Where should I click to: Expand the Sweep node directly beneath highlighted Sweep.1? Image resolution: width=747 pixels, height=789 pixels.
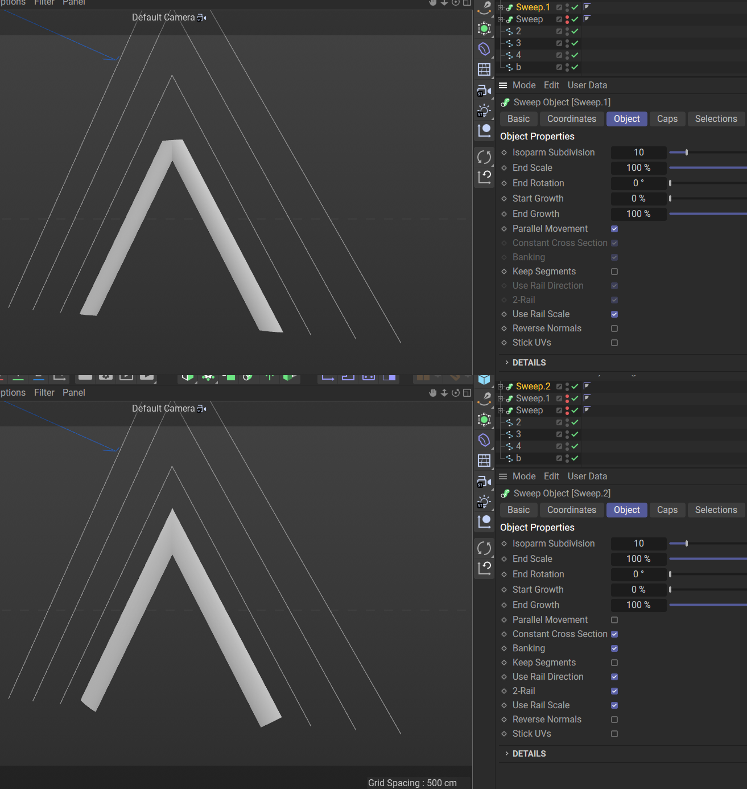click(x=501, y=19)
